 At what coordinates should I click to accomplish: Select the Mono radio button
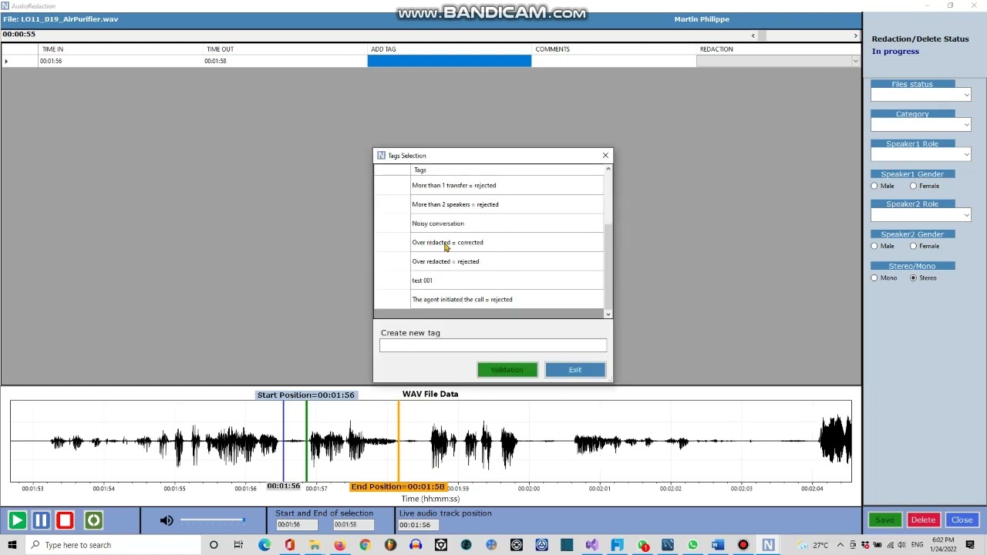click(874, 277)
